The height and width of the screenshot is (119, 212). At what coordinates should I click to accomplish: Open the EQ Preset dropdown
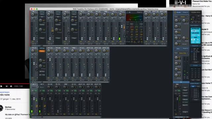click(x=139, y=12)
